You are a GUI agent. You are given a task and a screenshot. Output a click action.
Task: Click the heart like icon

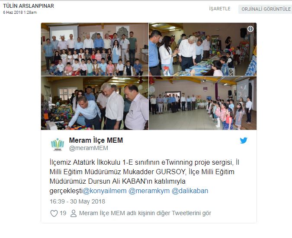point(54,213)
